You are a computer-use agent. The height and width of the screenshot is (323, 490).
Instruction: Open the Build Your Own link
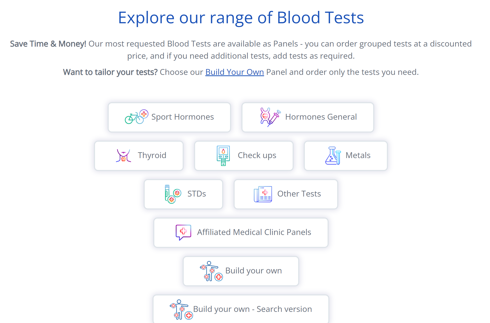(x=235, y=72)
